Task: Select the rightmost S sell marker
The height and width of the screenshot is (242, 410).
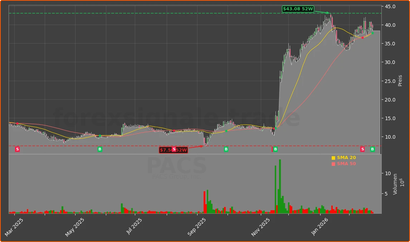Action: click(x=362, y=149)
